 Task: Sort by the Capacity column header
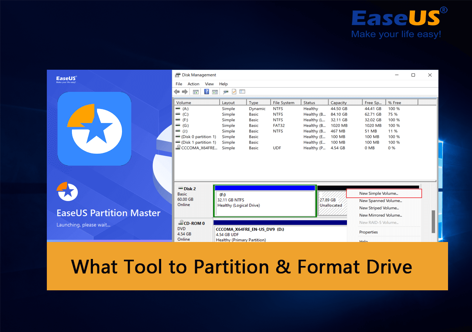(x=345, y=103)
